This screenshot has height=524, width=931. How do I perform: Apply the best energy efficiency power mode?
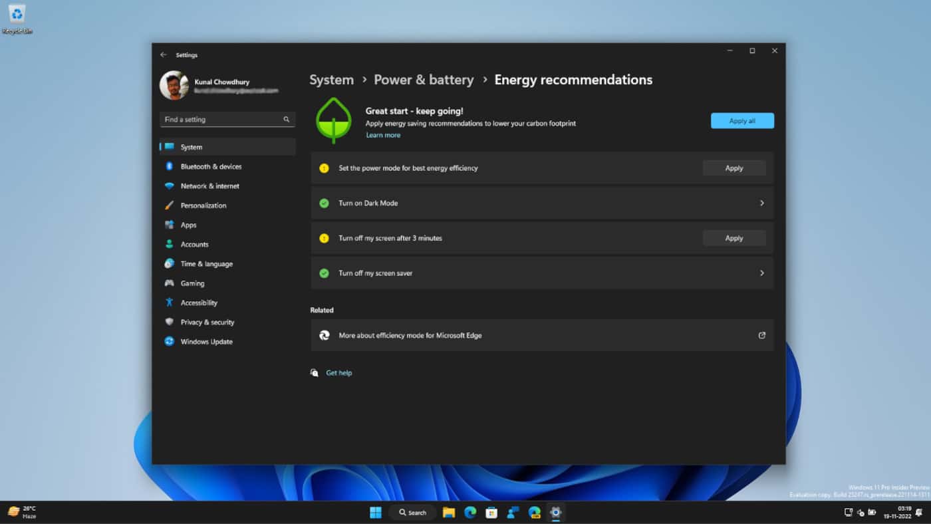pos(734,168)
